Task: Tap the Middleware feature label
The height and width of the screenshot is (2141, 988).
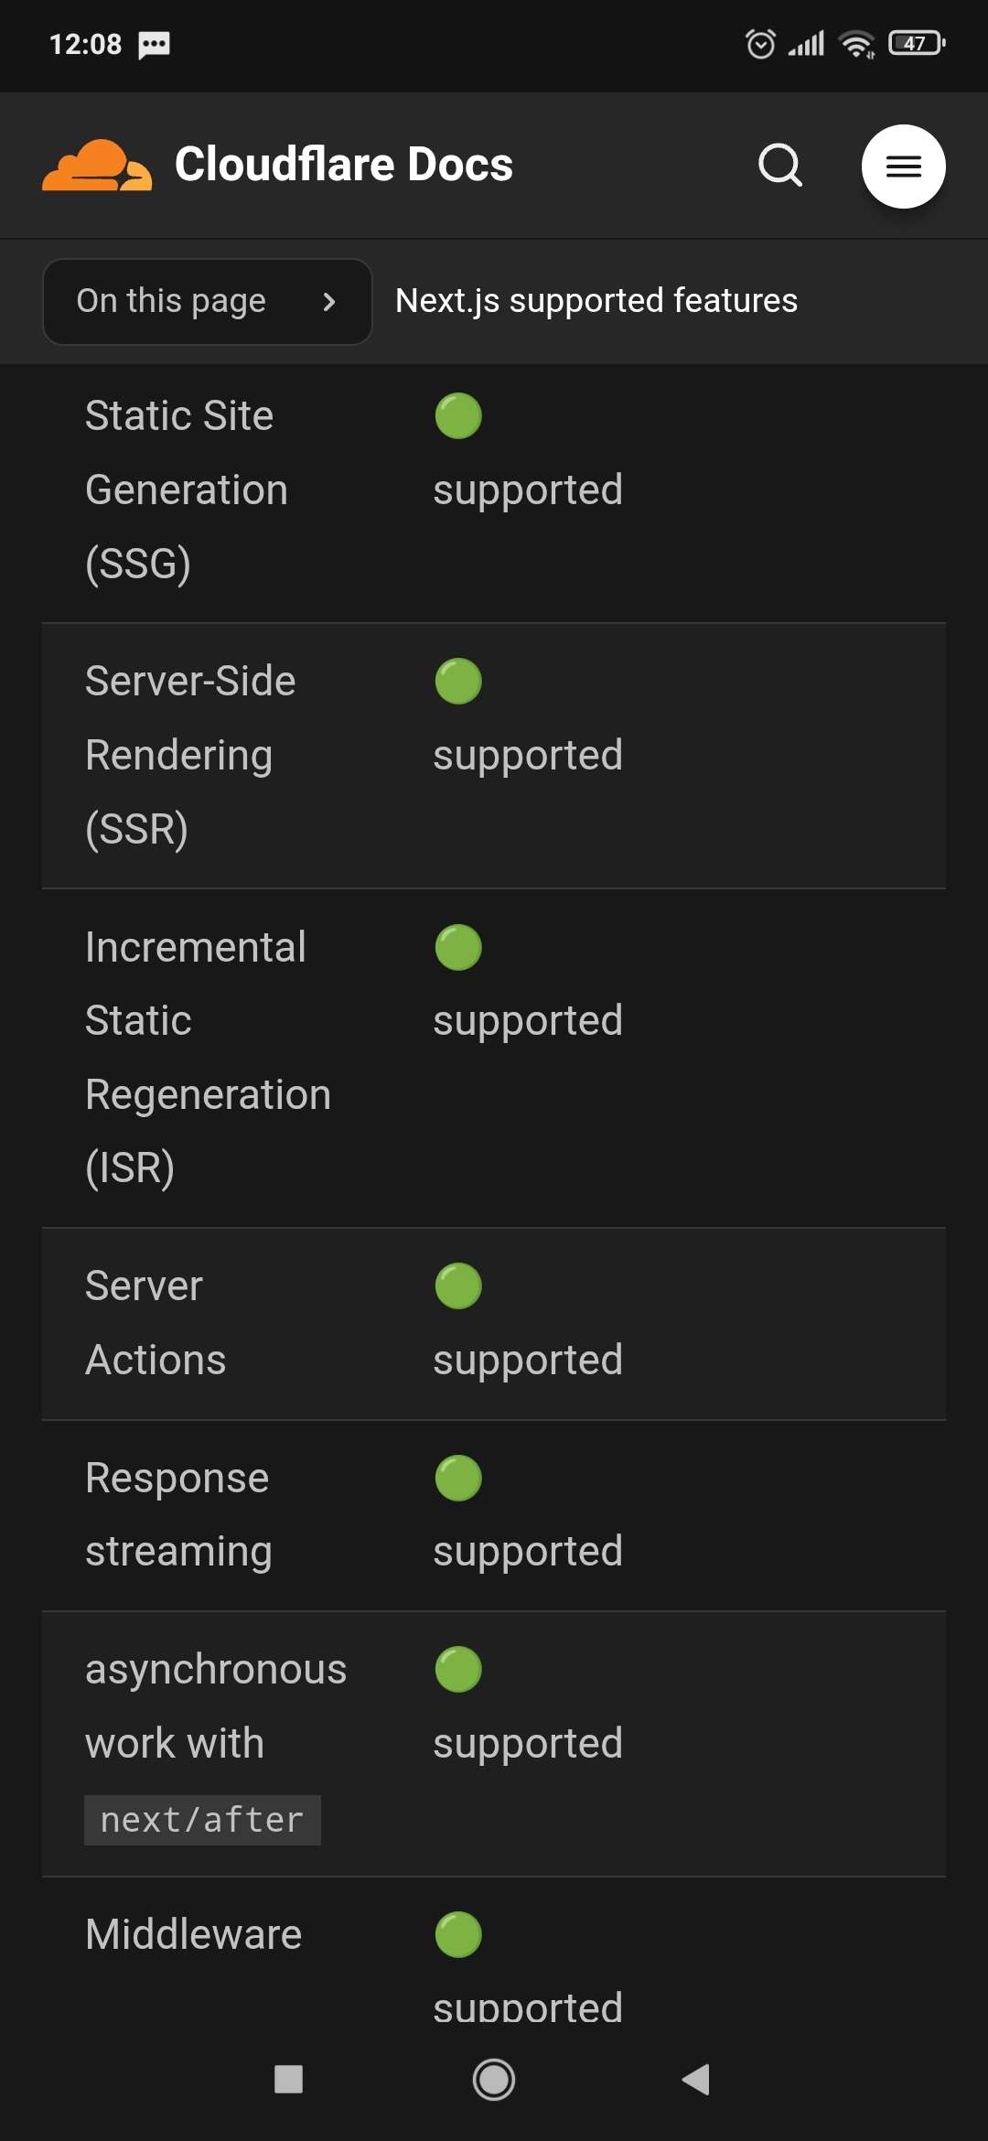Action: tap(193, 1934)
